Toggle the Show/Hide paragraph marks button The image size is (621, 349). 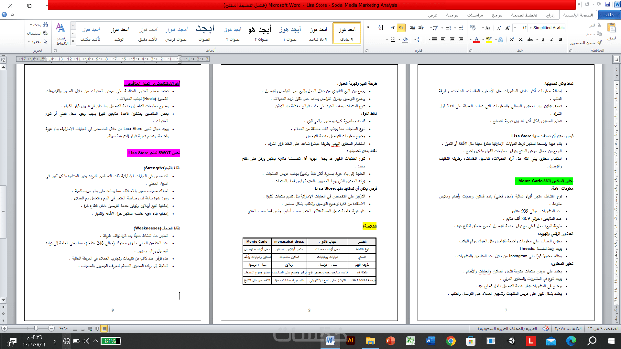(x=369, y=28)
